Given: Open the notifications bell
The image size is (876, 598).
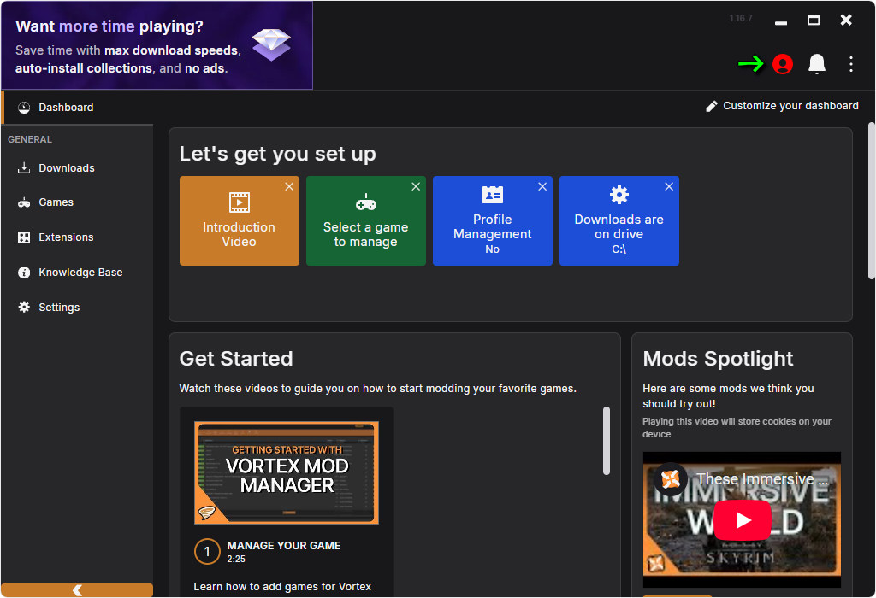Looking at the screenshot, I should (x=817, y=64).
